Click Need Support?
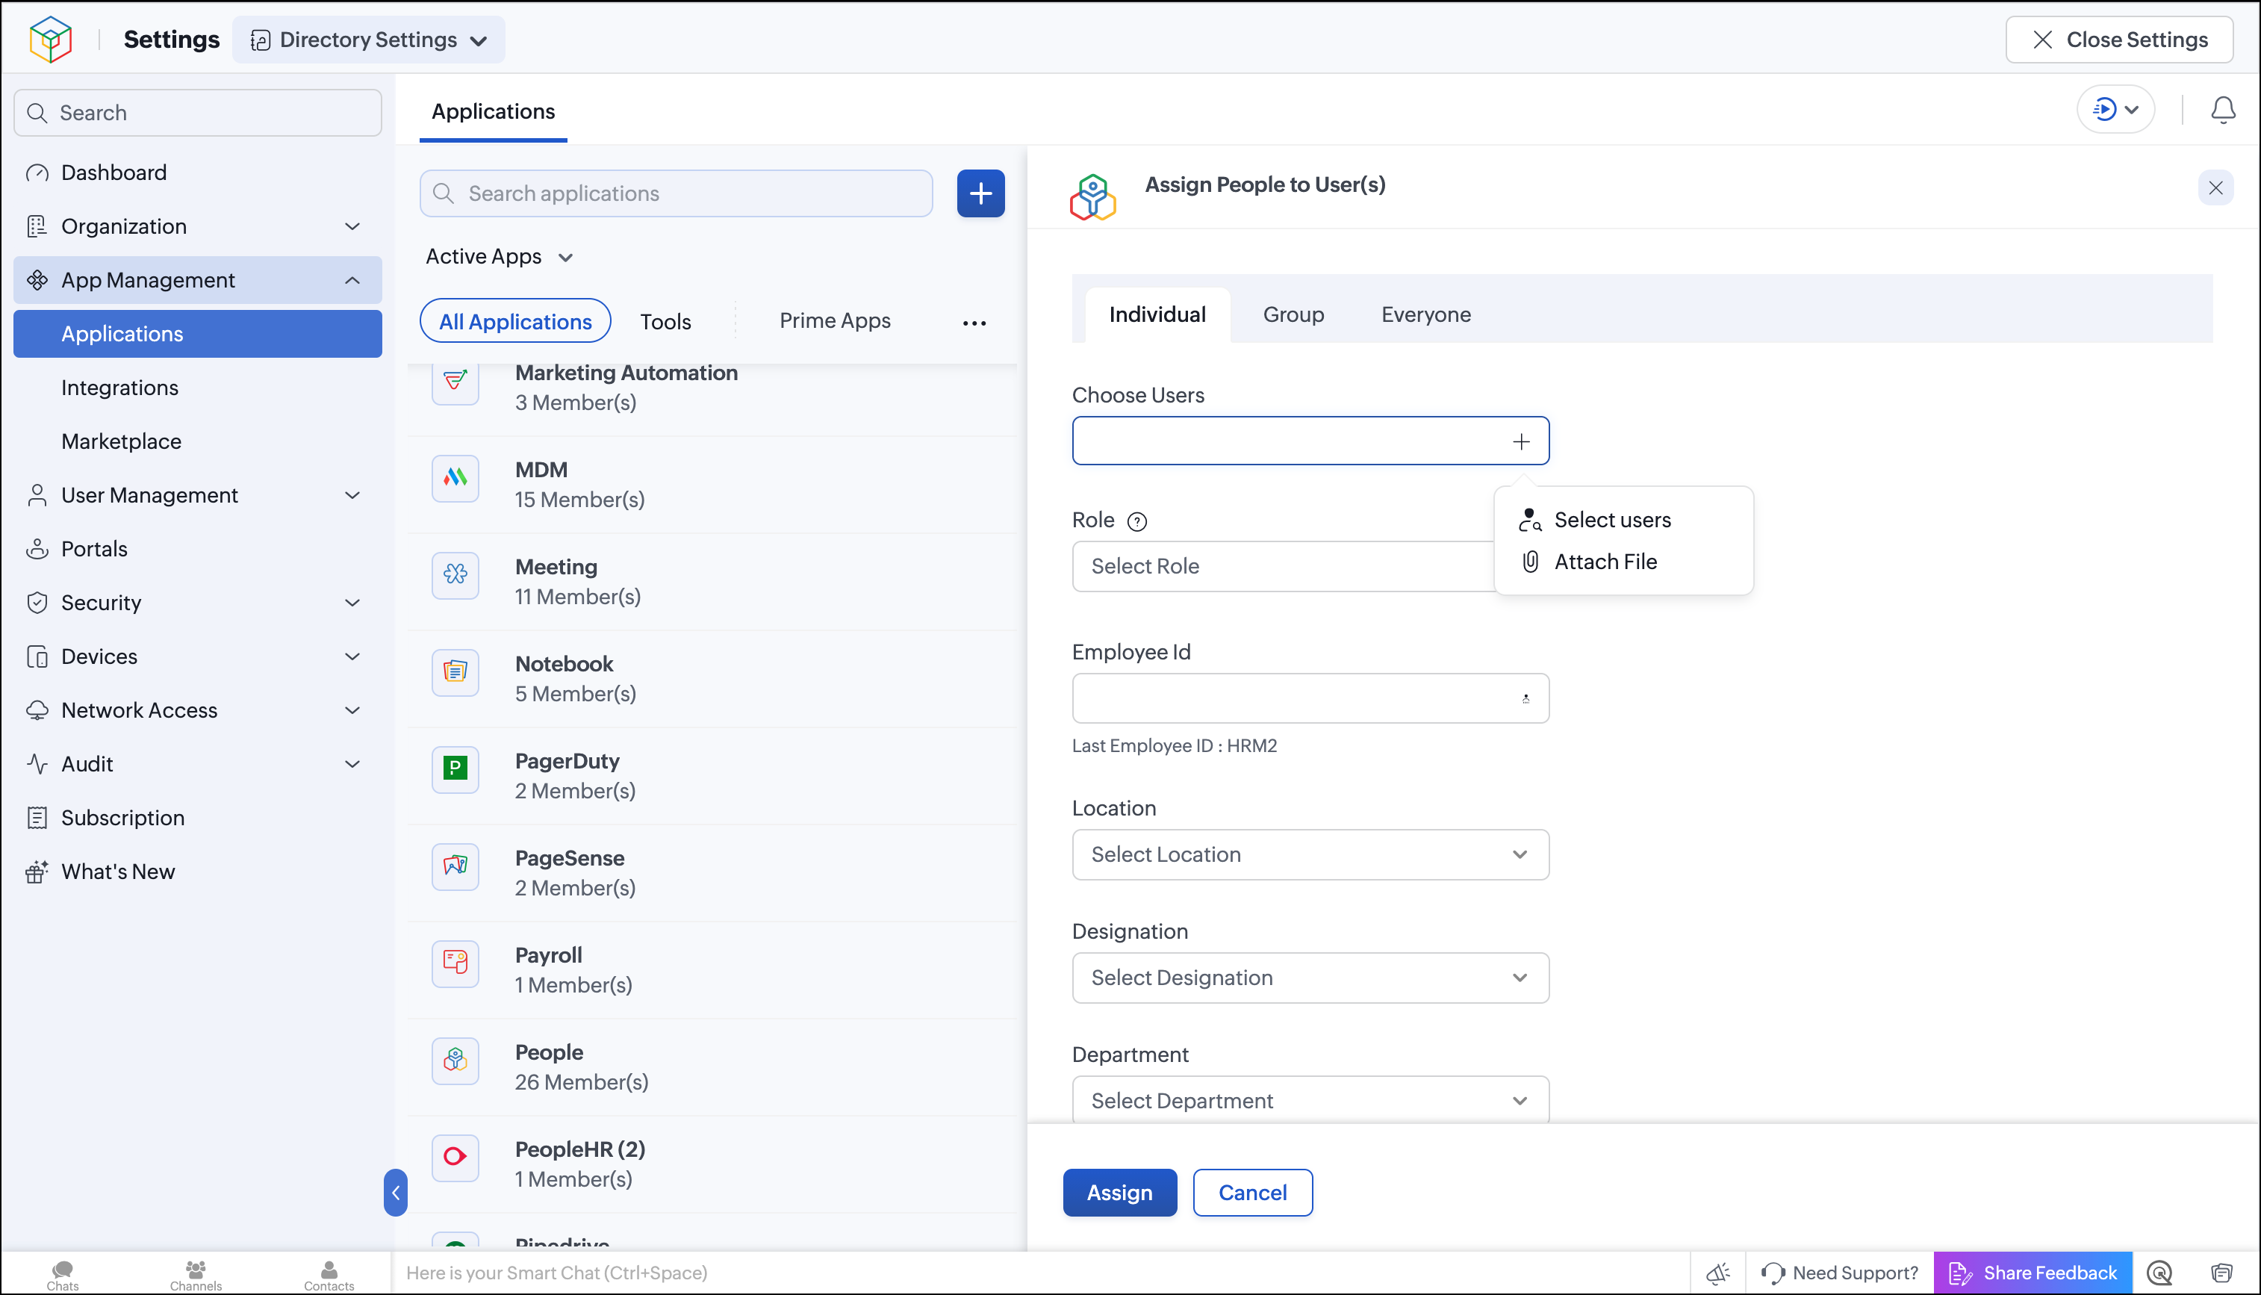This screenshot has width=2261, height=1295. [1840, 1273]
